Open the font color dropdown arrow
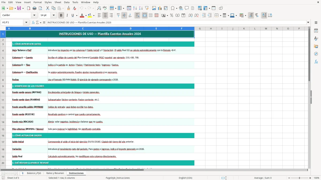The image size is (321, 180). [86, 15]
